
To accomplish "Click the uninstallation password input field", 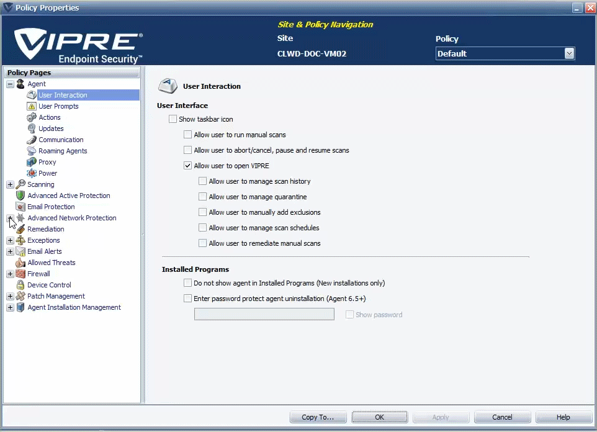I will [264, 314].
